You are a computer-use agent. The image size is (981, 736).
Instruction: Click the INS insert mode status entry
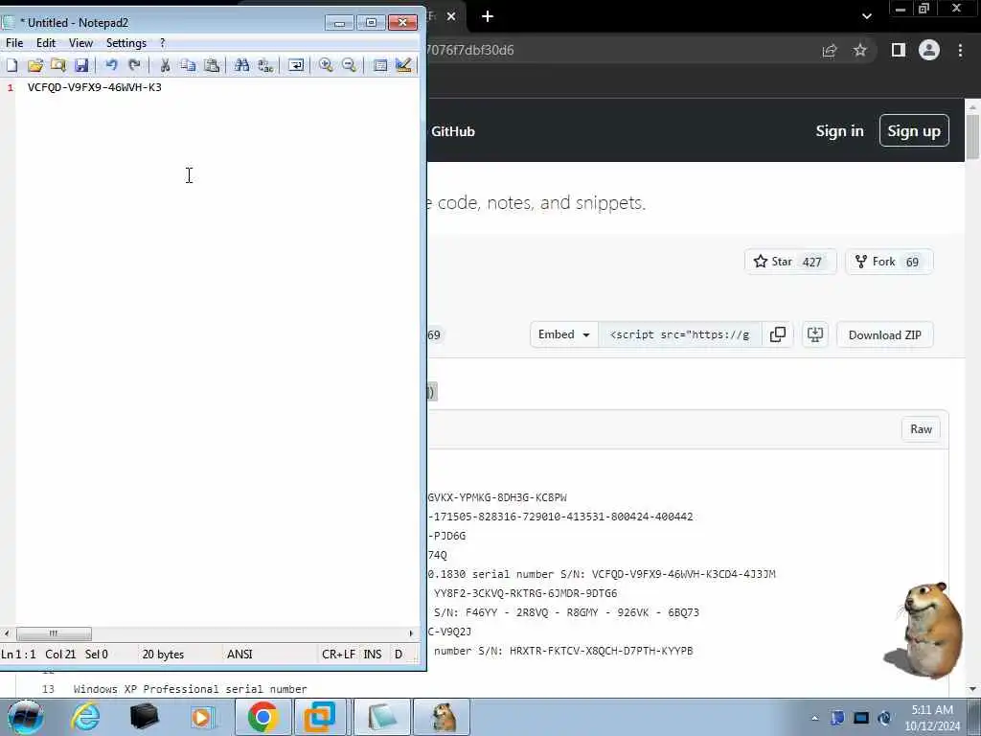point(373,654)
